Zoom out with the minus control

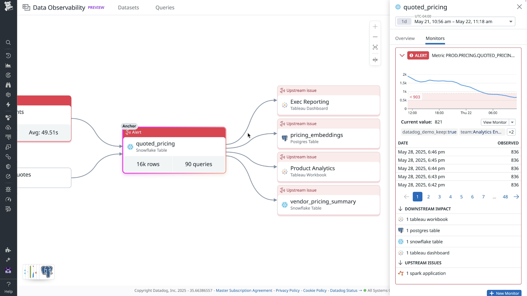(x=375, y=37)
